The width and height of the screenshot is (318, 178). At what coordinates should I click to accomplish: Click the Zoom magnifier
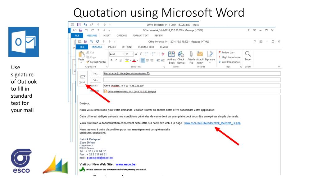248,56
